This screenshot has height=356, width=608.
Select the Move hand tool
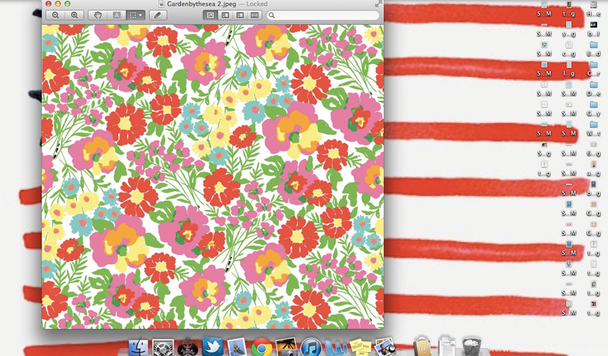pos(98,15)
